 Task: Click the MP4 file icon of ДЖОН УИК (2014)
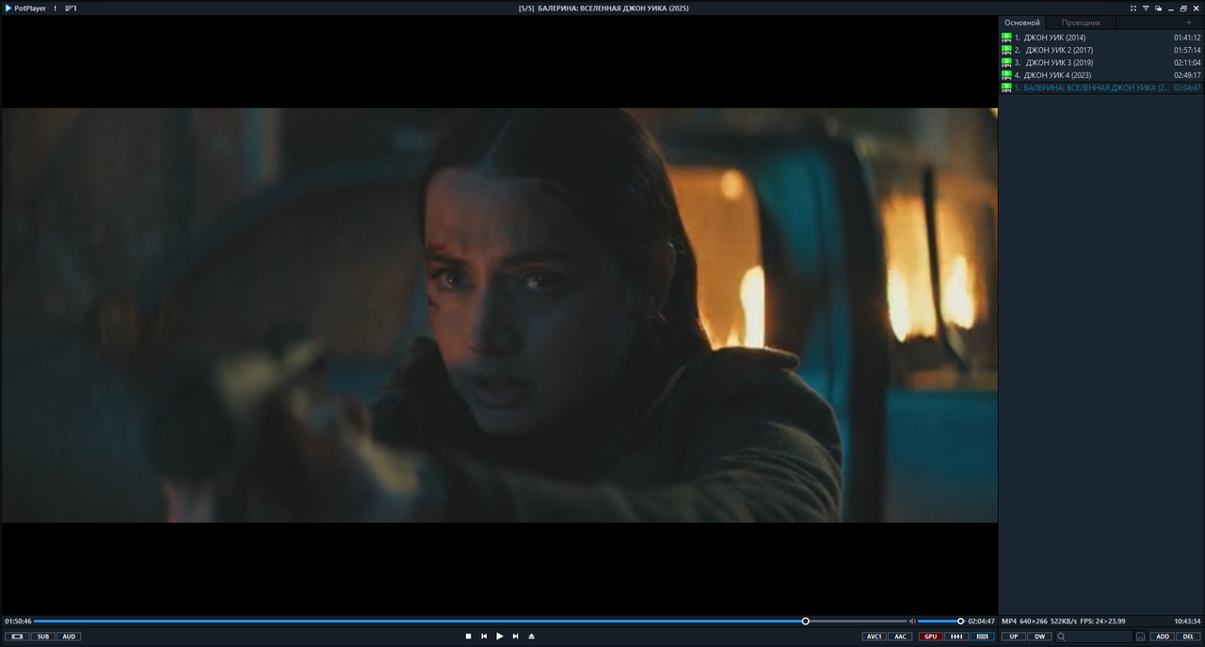1006,38
